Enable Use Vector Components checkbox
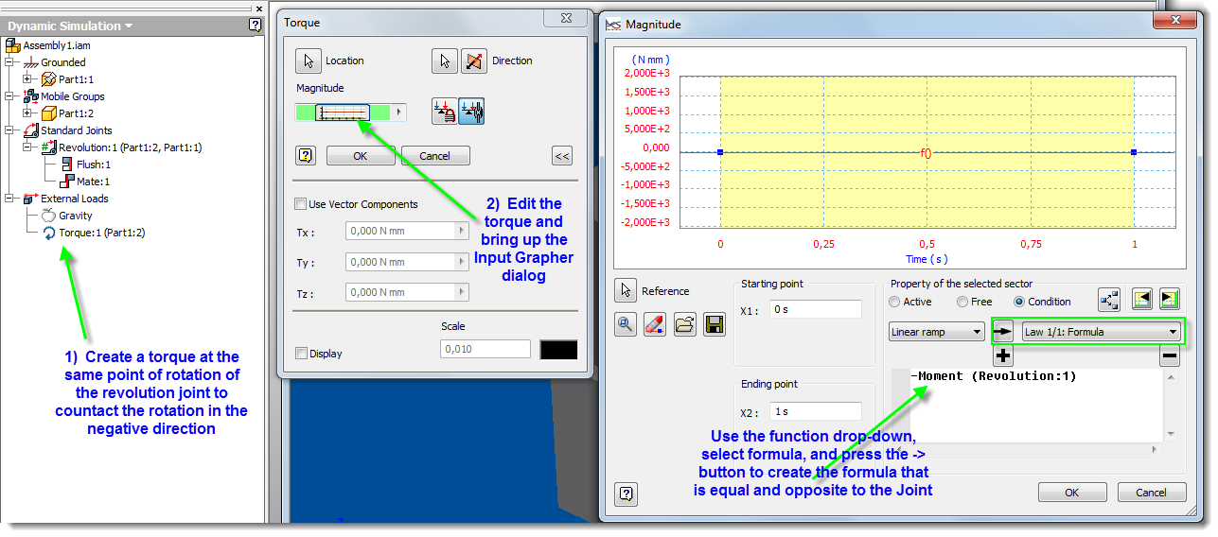 [x=301, y=204]
